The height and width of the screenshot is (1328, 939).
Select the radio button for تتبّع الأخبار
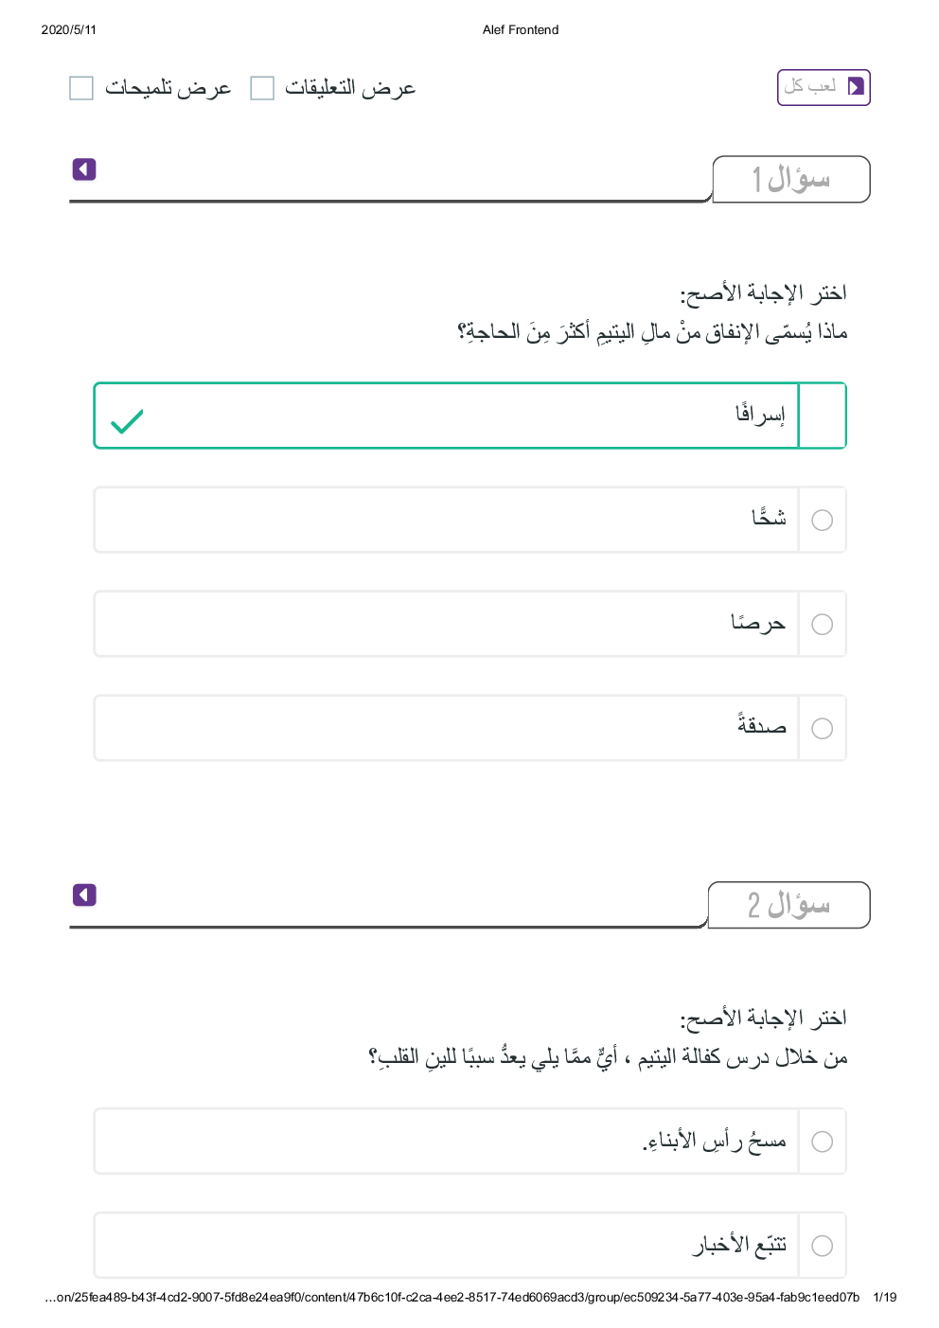(823, 1246)
